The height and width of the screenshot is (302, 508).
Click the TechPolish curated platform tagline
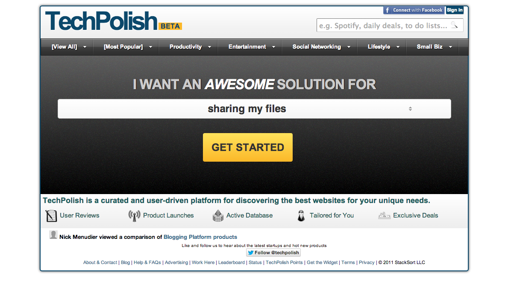(237, 200)
